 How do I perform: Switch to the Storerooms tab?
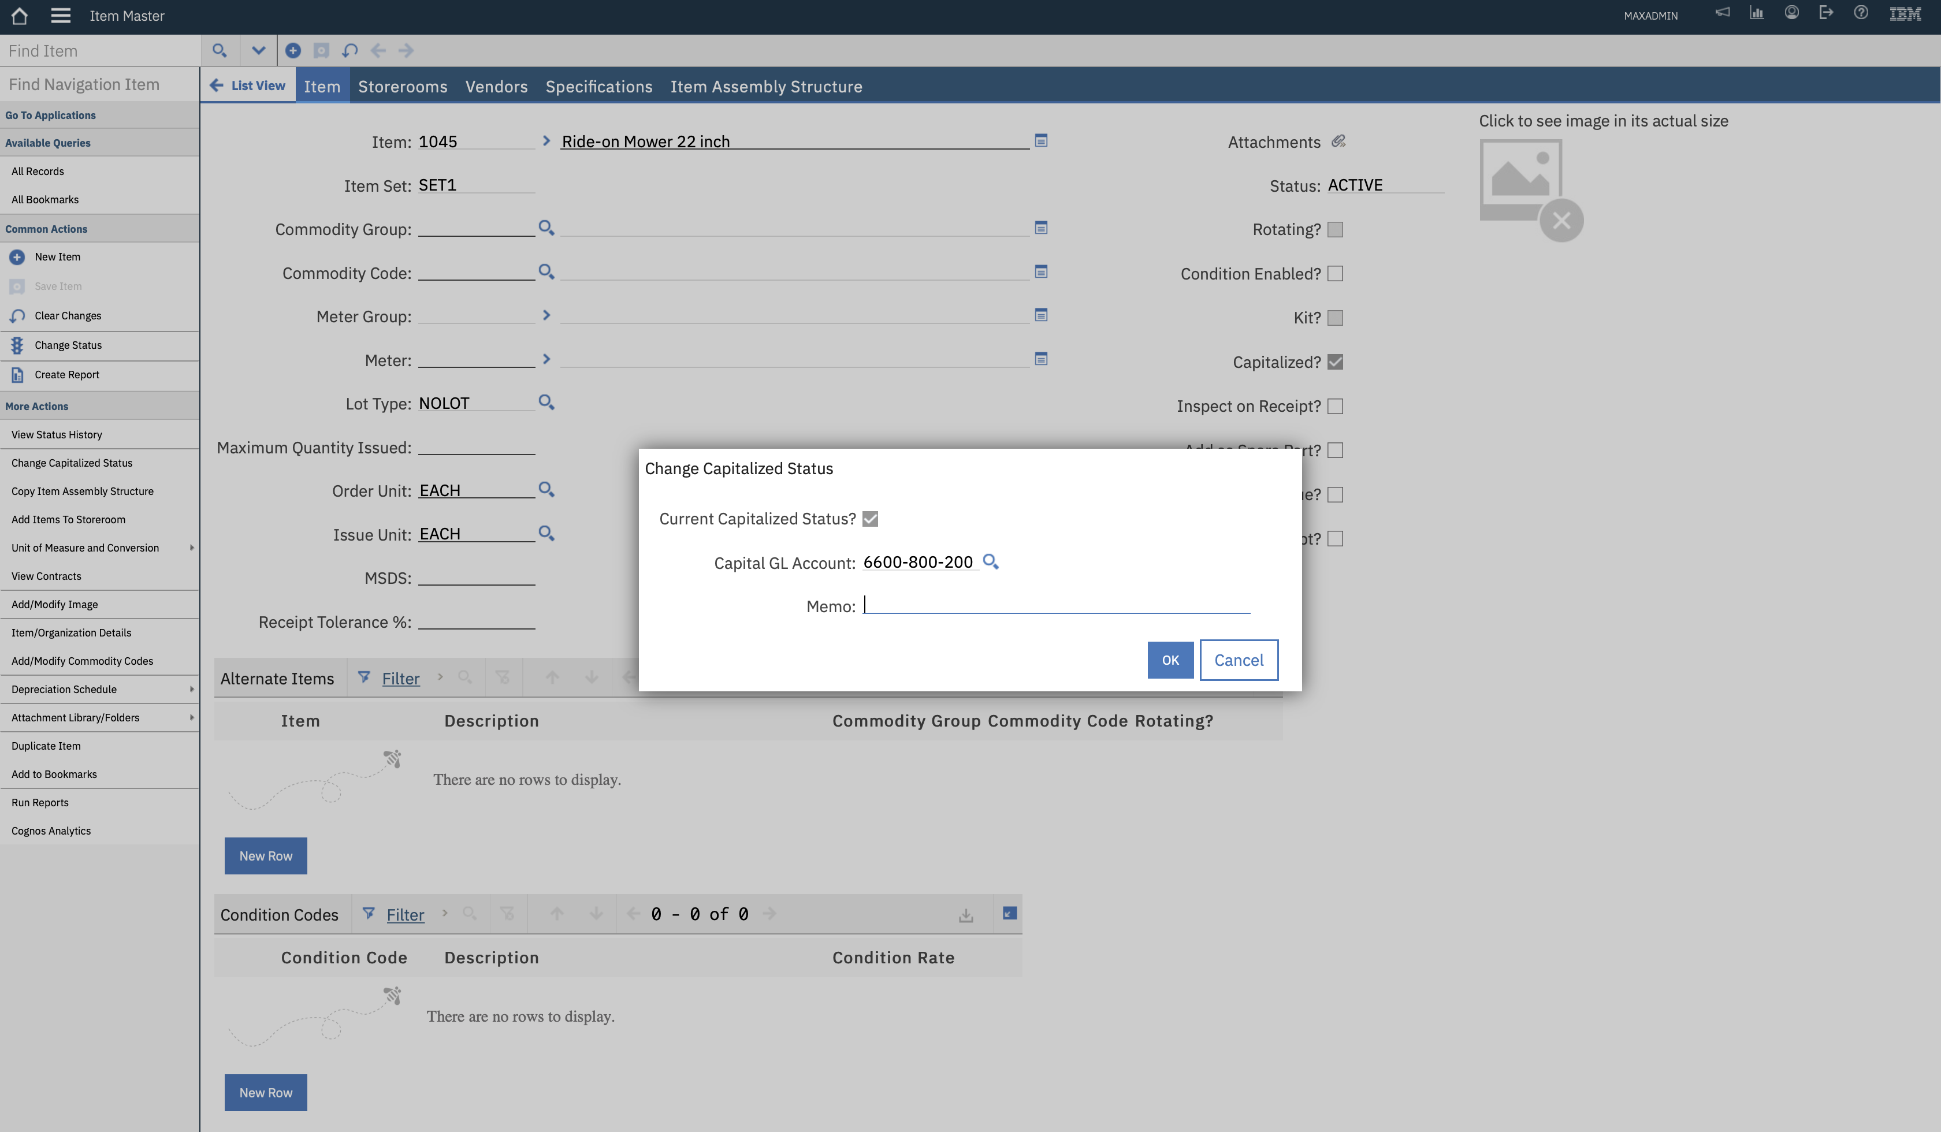[402, 86]
